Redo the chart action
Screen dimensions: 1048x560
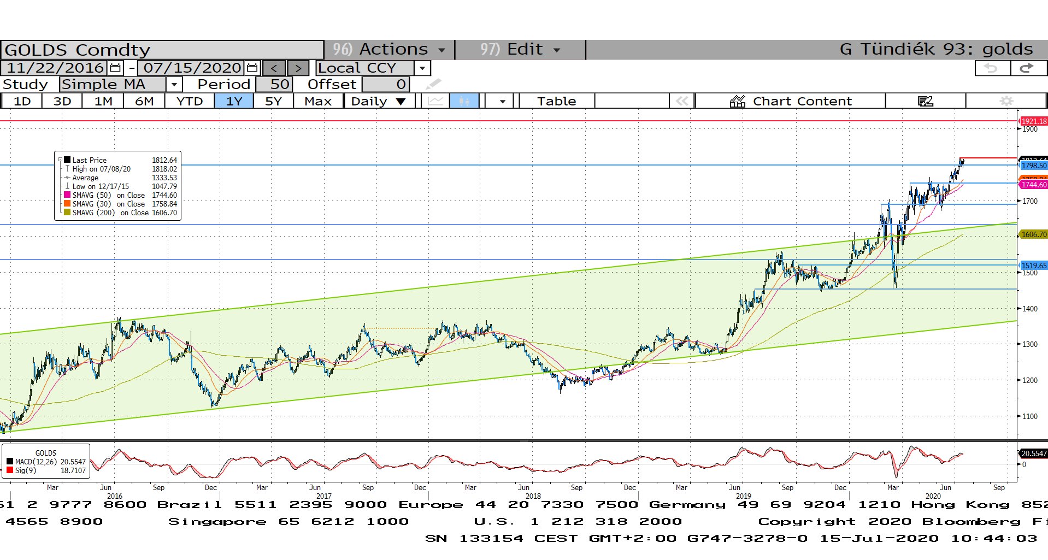pos(1028,68)
